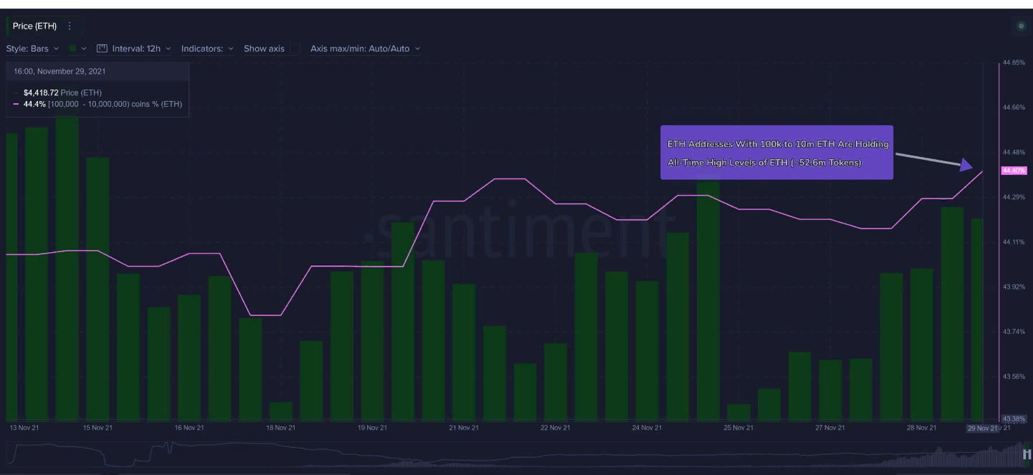
Task: Enable the Show axis checkbox
Action: (x=295, y=49)
